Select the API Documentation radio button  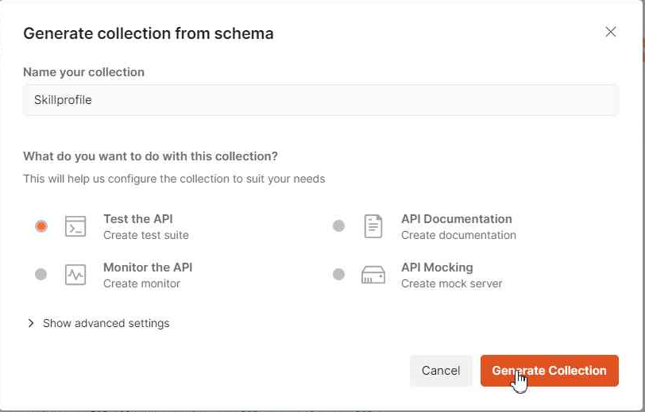(x=338, y=226)
